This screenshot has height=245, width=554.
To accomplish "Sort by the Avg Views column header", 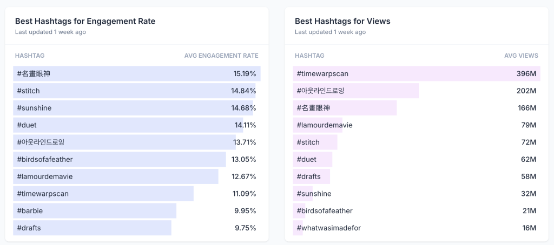I will tap(521, 56).
